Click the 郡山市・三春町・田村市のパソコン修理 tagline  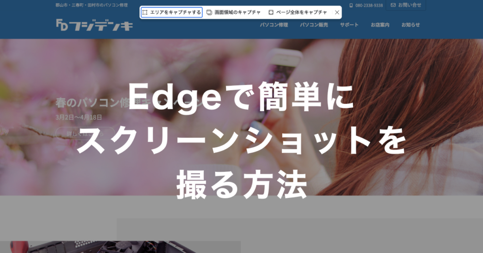coord(91,5)
